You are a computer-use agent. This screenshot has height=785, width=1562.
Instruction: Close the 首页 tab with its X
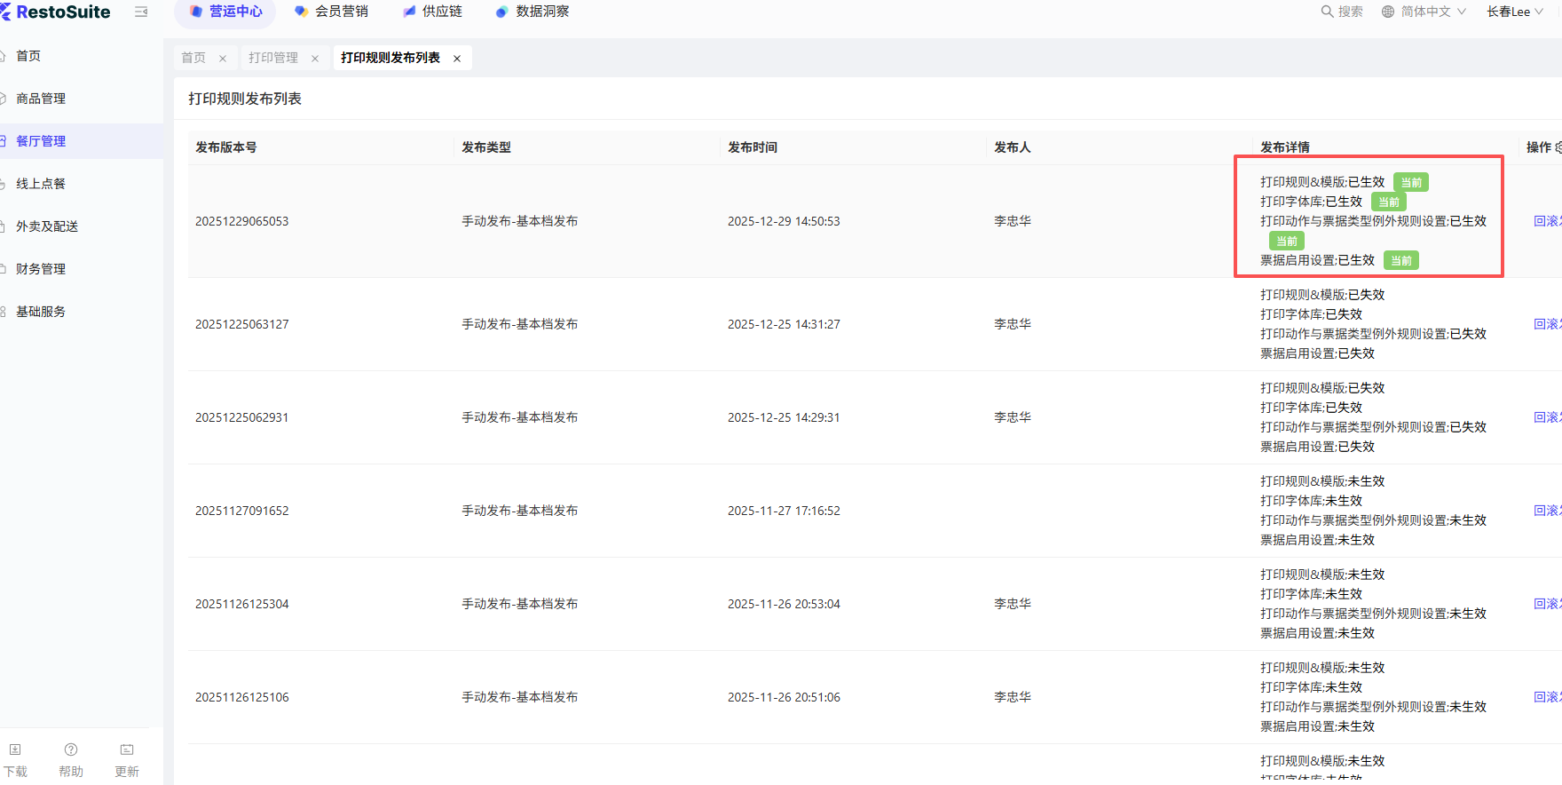[x=223, y=59]
